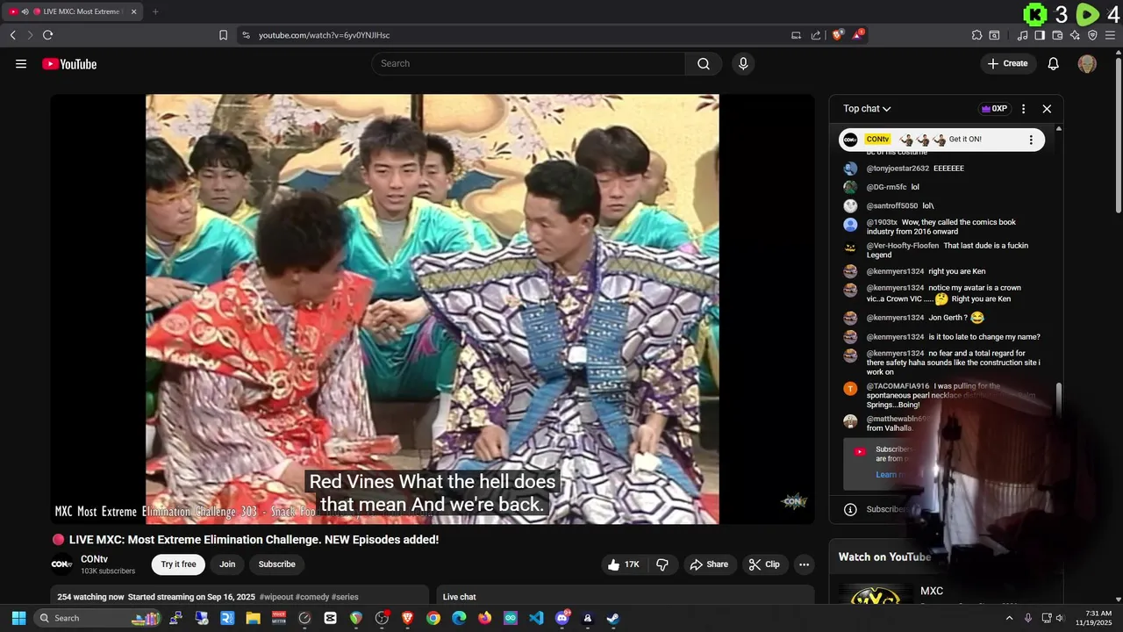
Task: Start voice search with the microphone icon
Action: pos(743,63)
